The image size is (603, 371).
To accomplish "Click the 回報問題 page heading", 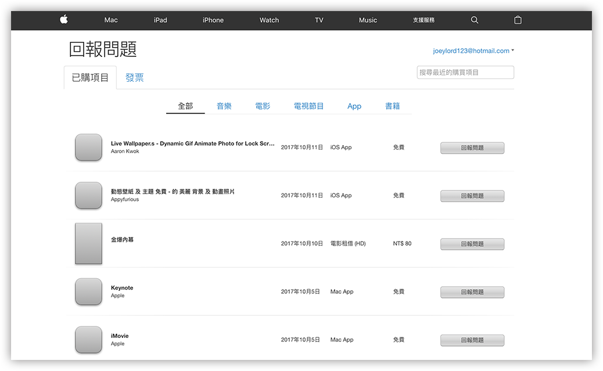I will click(103, 49).
